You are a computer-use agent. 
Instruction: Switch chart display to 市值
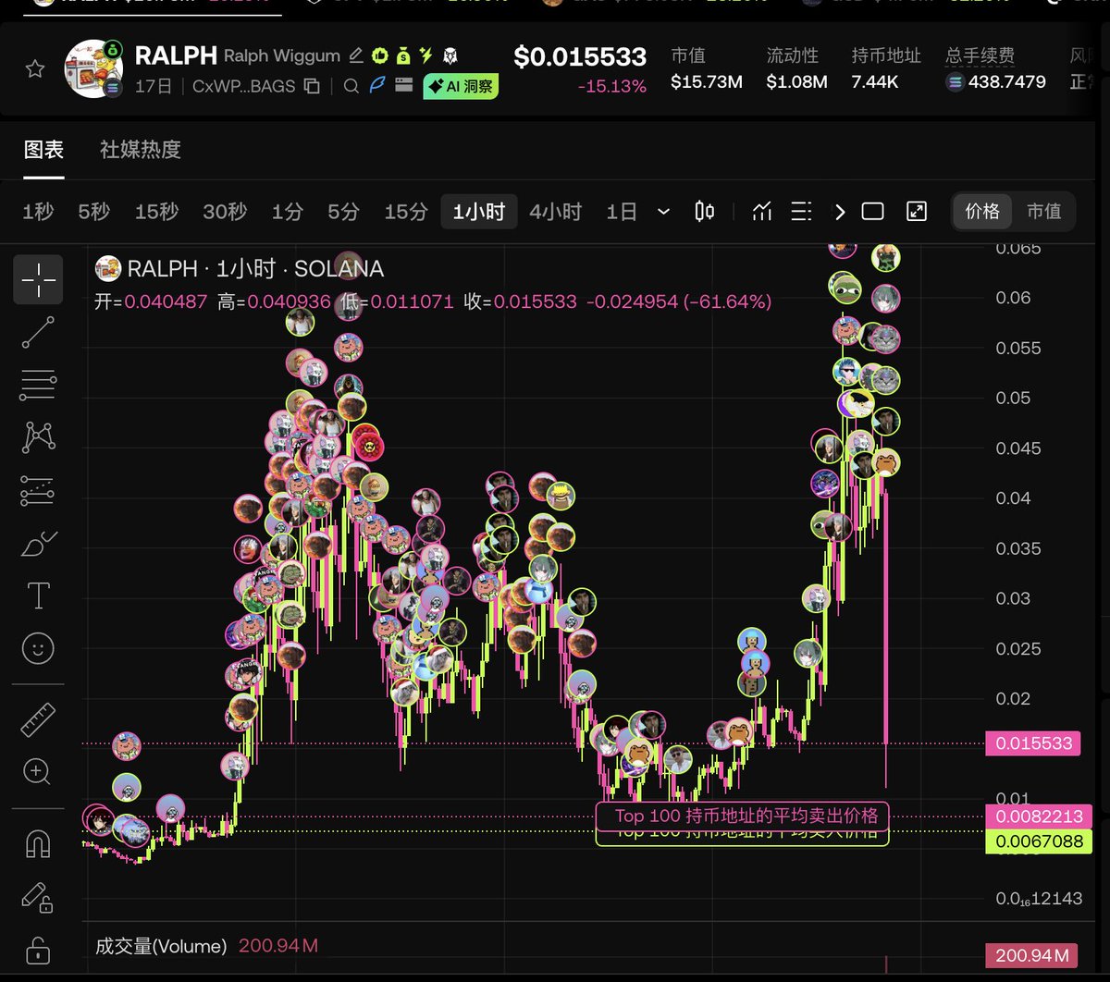click(x=1044, y=212)
